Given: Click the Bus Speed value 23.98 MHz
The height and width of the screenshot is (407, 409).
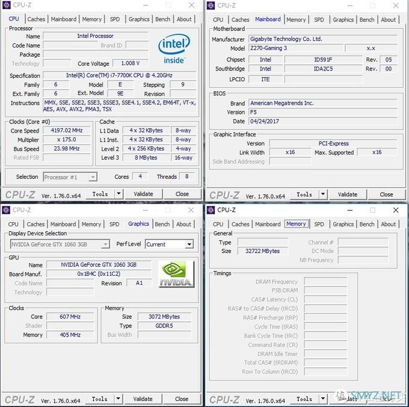Looking at the screenshot, I should (x=67, y=149).
